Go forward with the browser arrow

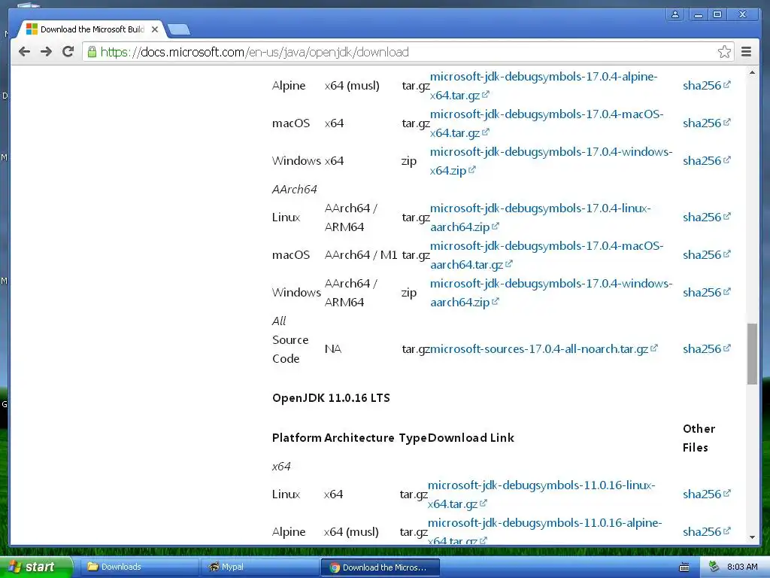coord(46,52)
